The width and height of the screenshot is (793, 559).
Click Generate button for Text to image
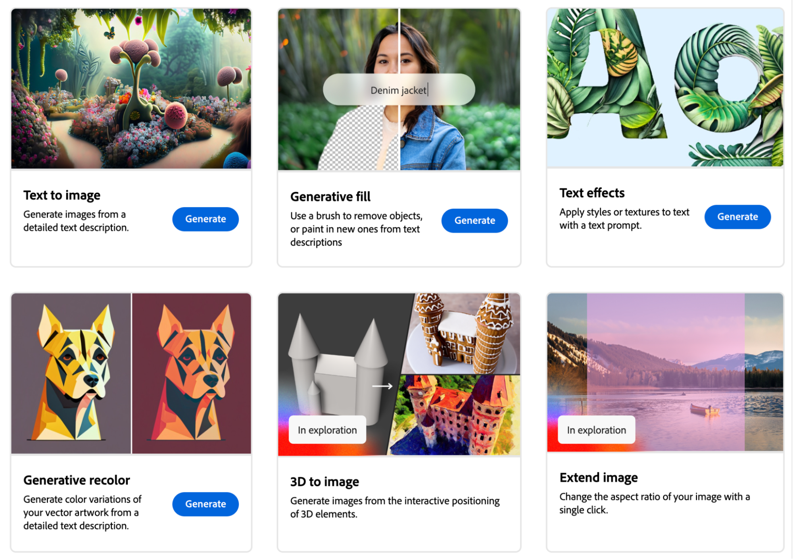[205, 219]
